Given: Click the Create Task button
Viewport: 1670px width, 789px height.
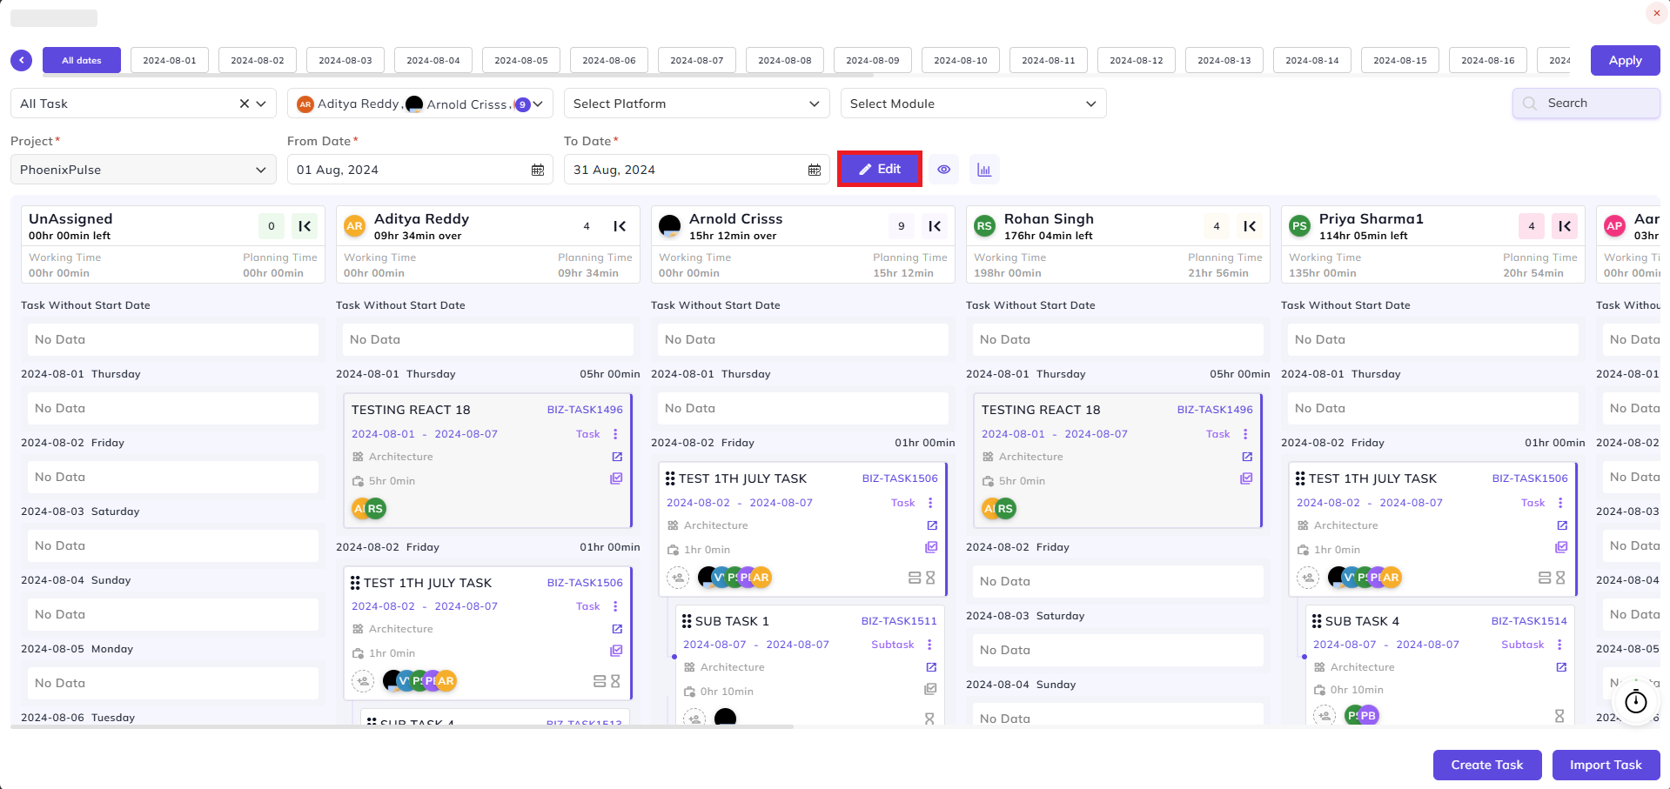Looking at the screenshot, I should [1487, 765].
